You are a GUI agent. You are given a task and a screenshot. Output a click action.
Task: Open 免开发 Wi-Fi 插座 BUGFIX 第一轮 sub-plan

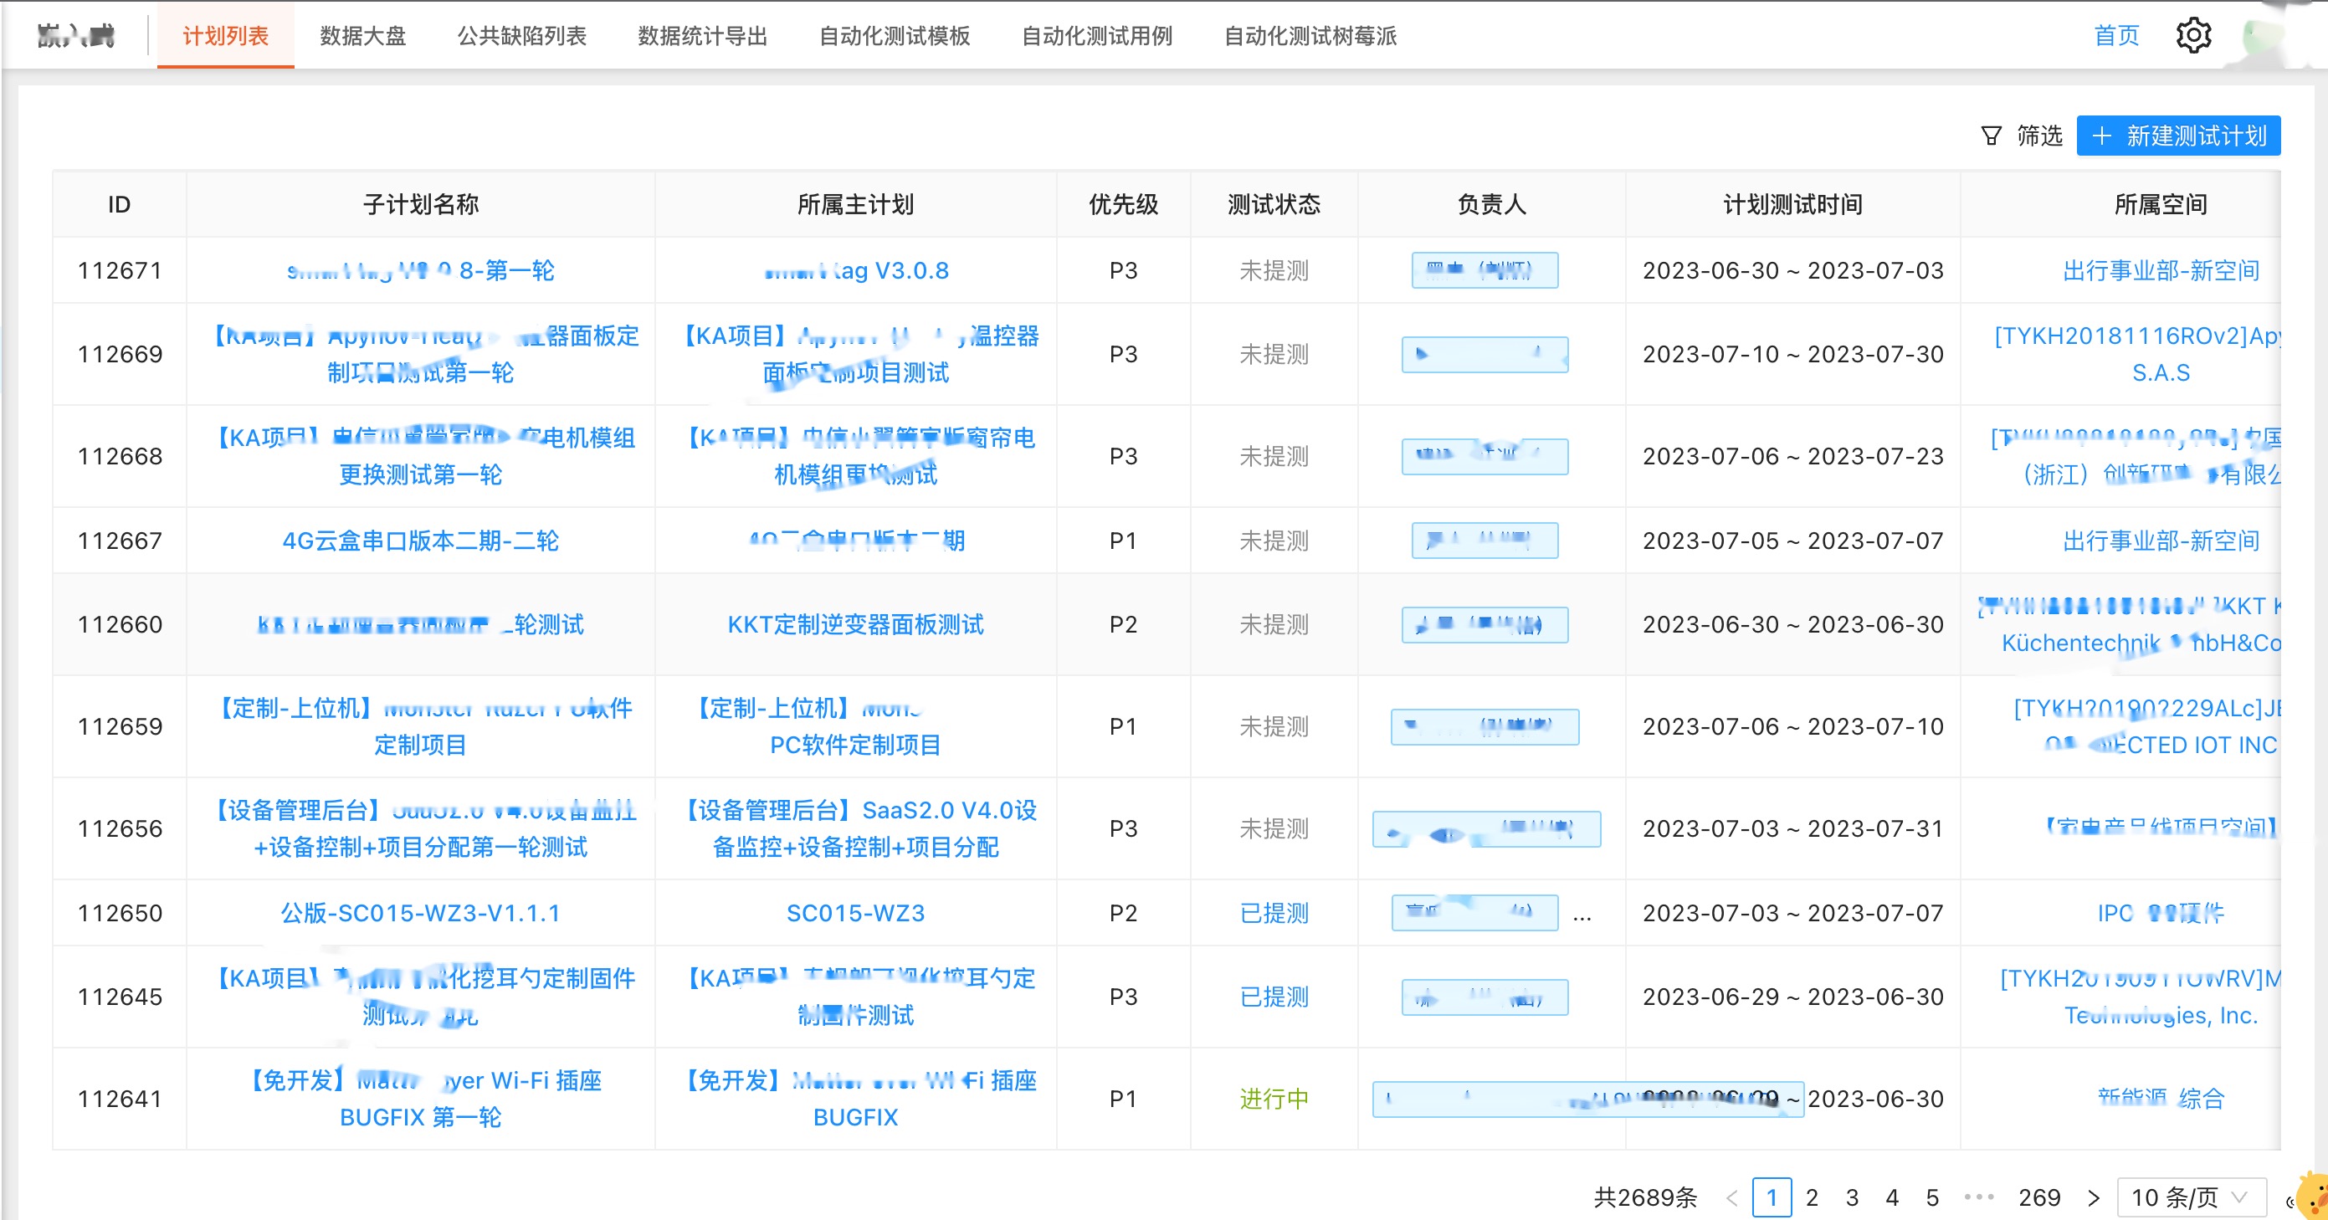tap(420, 1100)
